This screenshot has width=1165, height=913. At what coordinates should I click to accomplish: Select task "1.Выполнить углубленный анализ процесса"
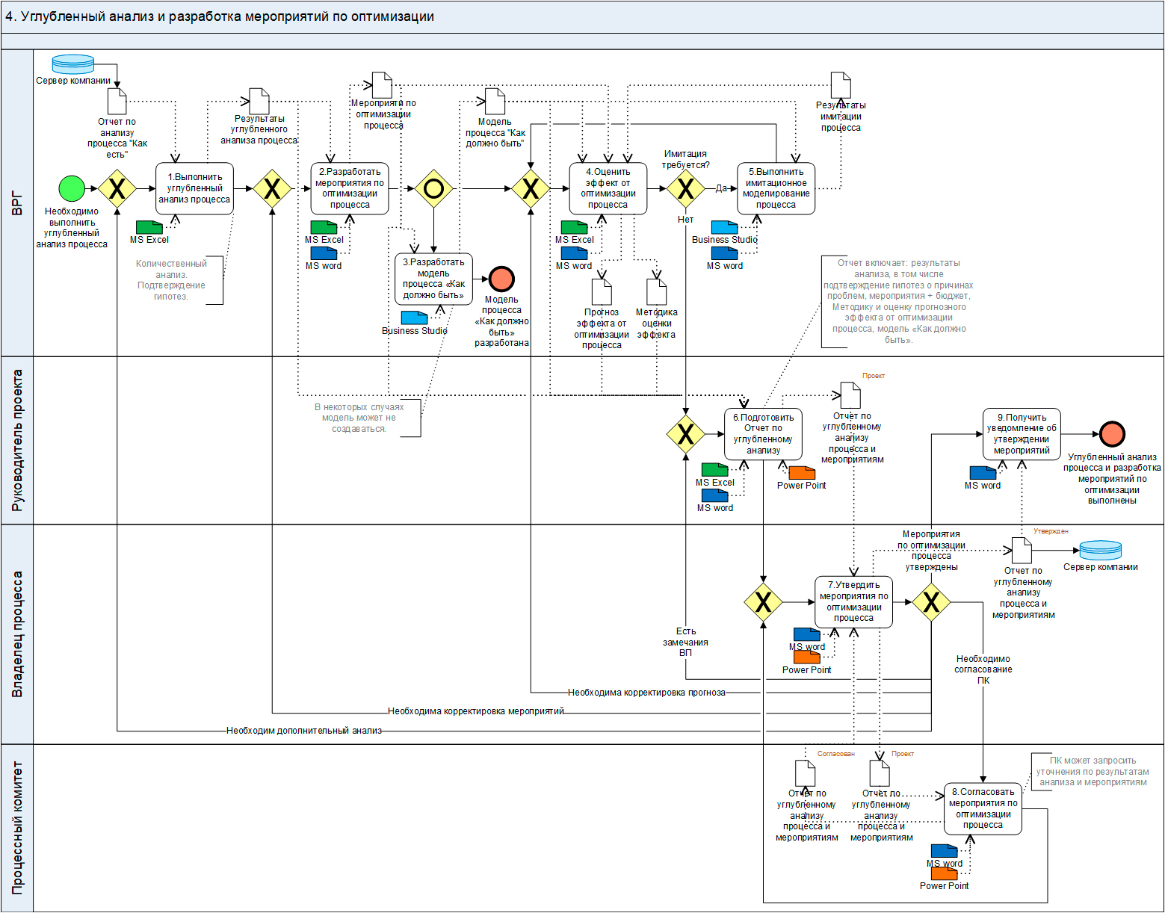(x=194, y=188)
